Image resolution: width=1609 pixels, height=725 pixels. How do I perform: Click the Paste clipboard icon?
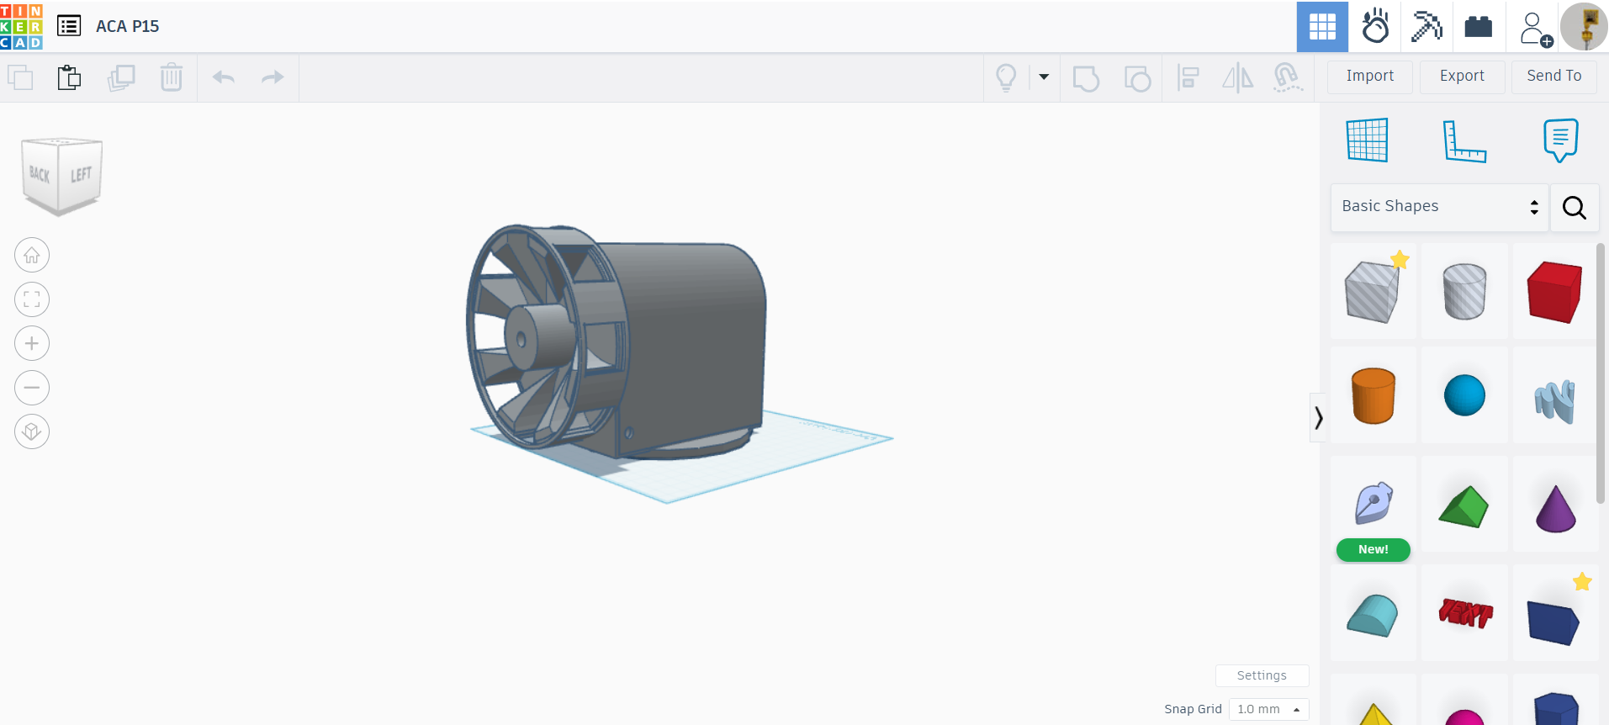(x=69, y=77)
